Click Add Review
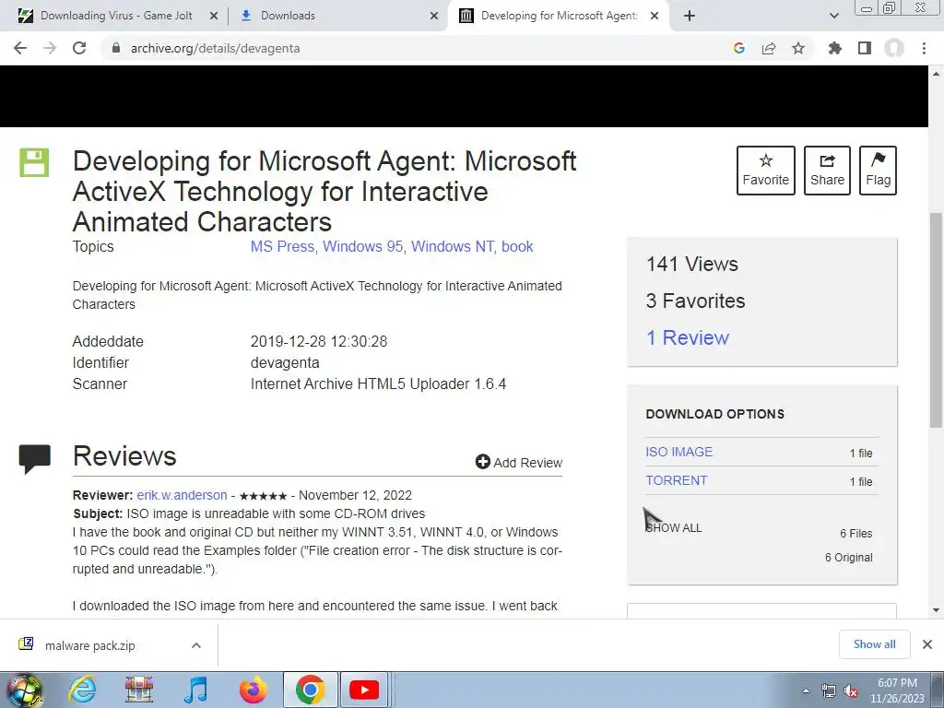 click(519, 463)
